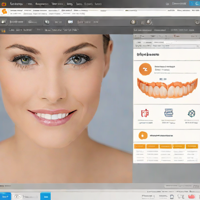Image resolution: width=200 pixels, height=200 pixels.
Task: Select the fourth orange table column header
Action: coord(179,146)
